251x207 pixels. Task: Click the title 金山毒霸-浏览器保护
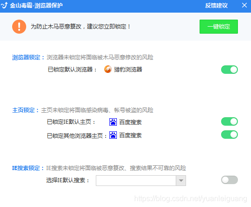pyautogui.click(x=36, y=6)
